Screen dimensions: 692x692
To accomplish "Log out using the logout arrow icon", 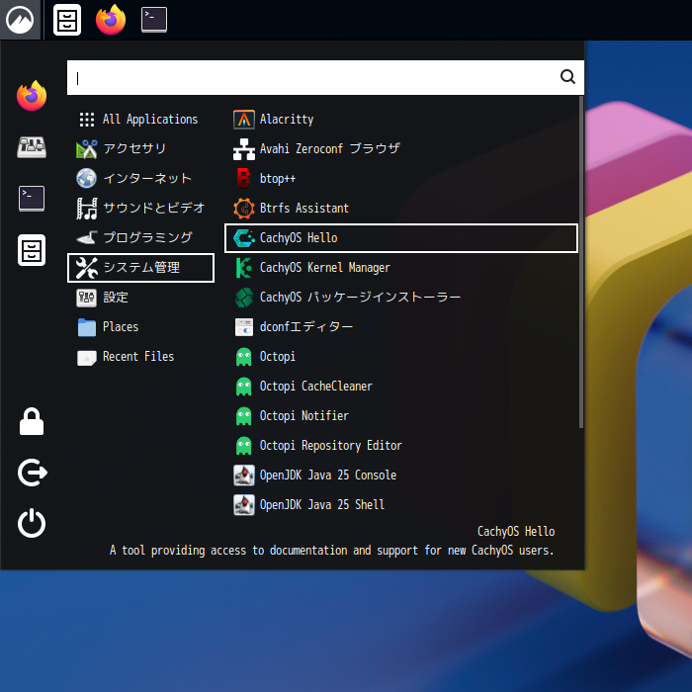I will (33, 473).
